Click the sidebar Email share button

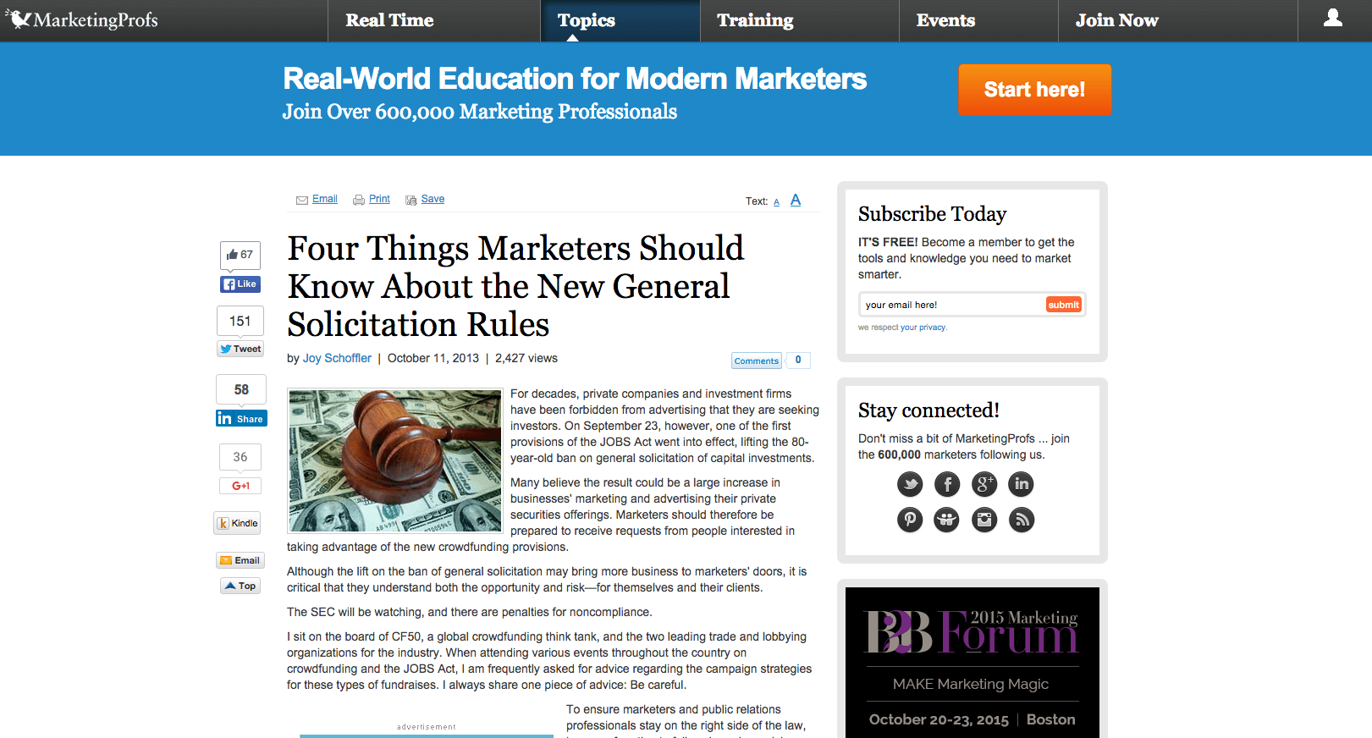point(240,560)
